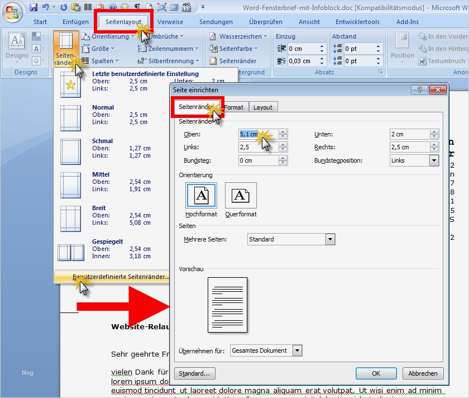Screen dimensions: 469x398
Task: Click the Save icon in quick access toolbar
Action: pos(33,7)
